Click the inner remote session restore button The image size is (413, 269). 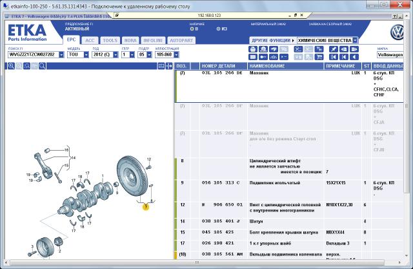[x=296, y=16]
